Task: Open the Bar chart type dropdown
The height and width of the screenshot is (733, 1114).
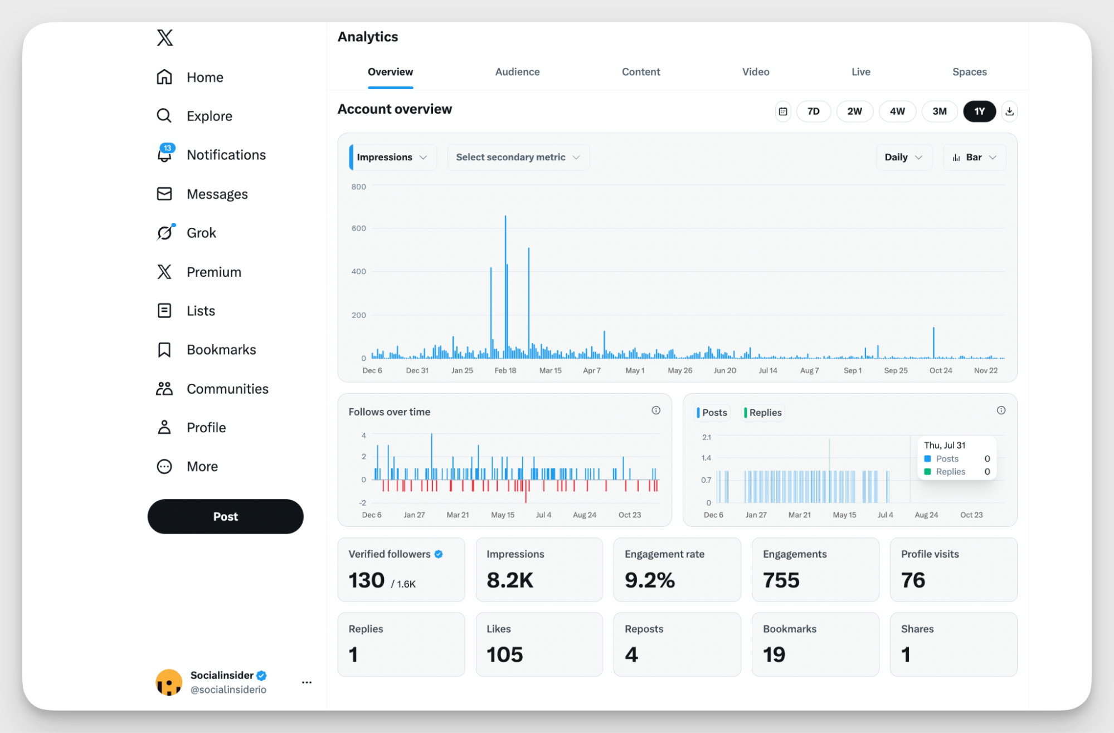Action: point(974,157)
